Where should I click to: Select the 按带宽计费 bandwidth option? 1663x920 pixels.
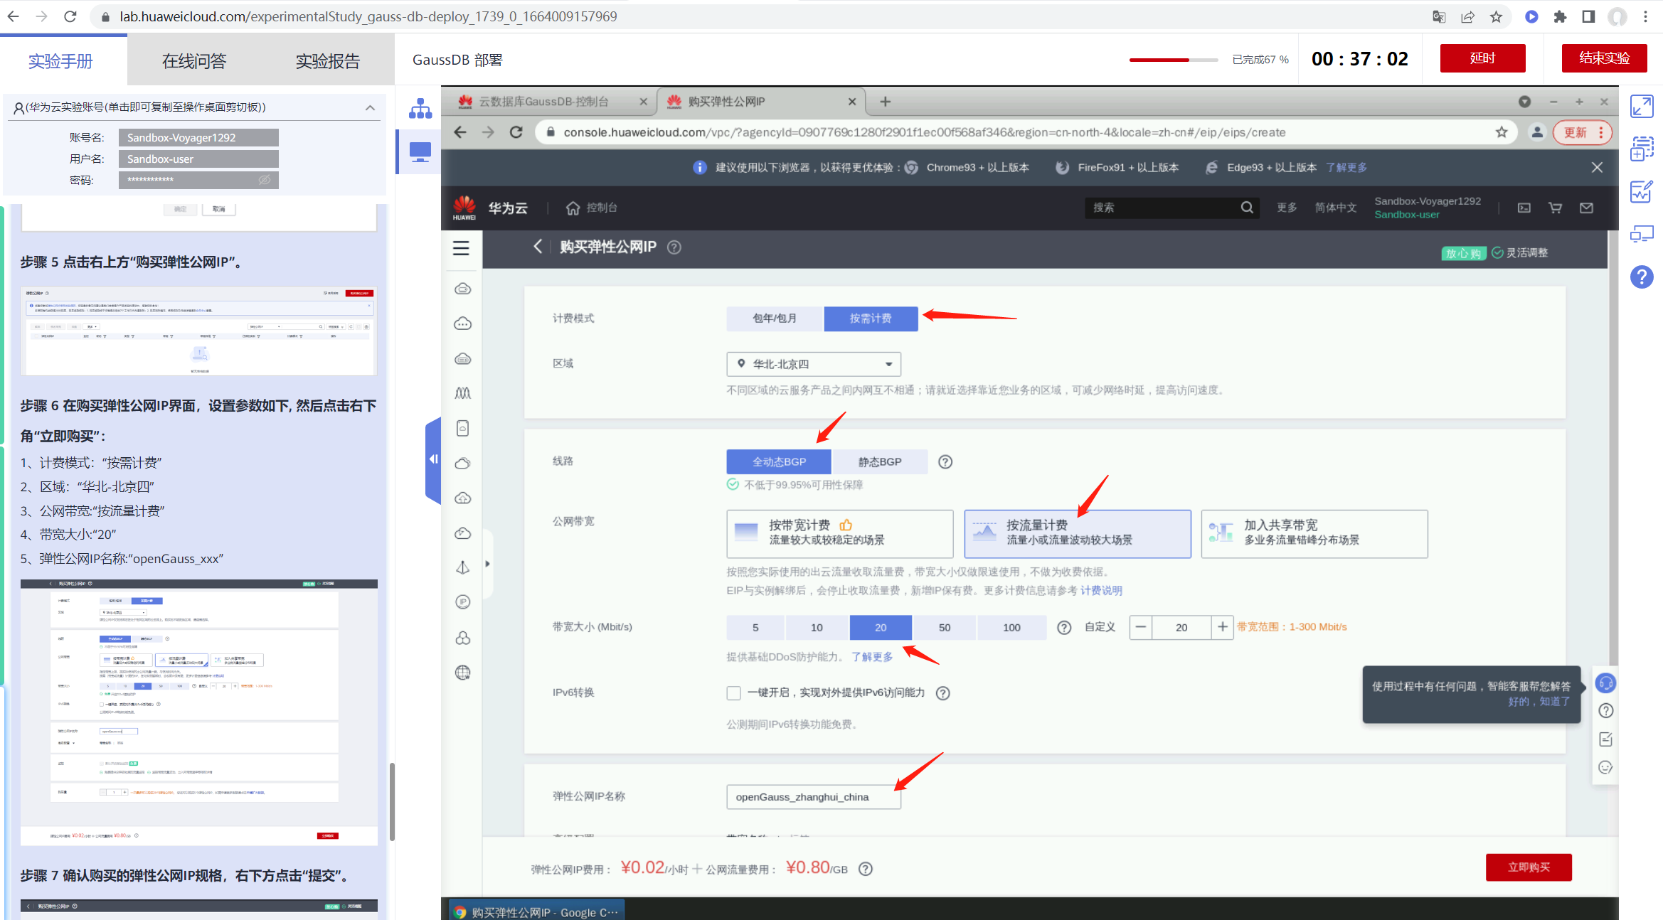pyautogui.click(x=839, y=533)
